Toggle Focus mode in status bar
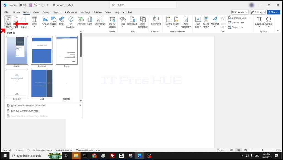 [221, 150]
